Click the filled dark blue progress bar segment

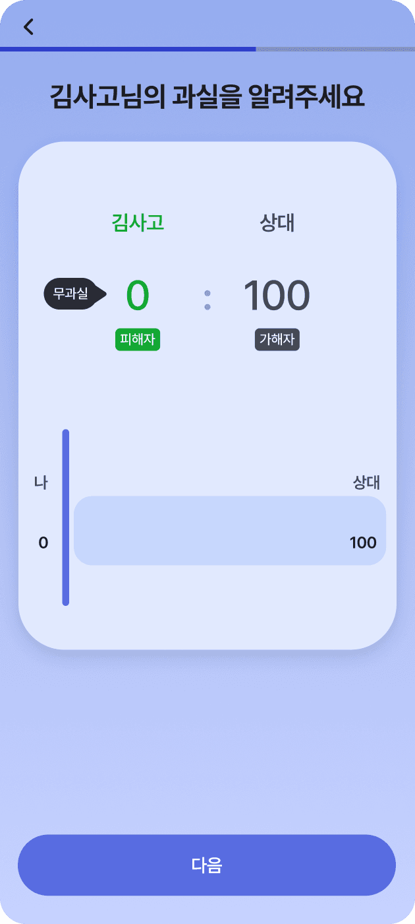tap(128, 49)
